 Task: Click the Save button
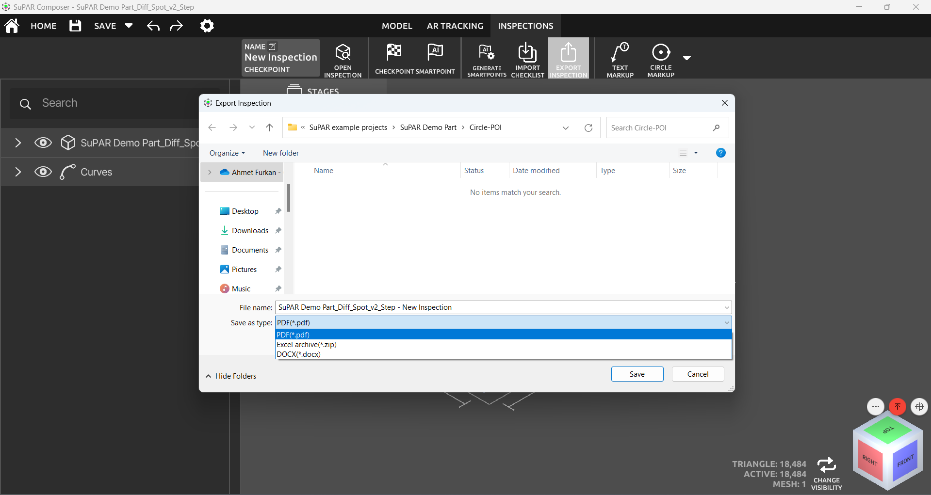(x=637, y=374)
